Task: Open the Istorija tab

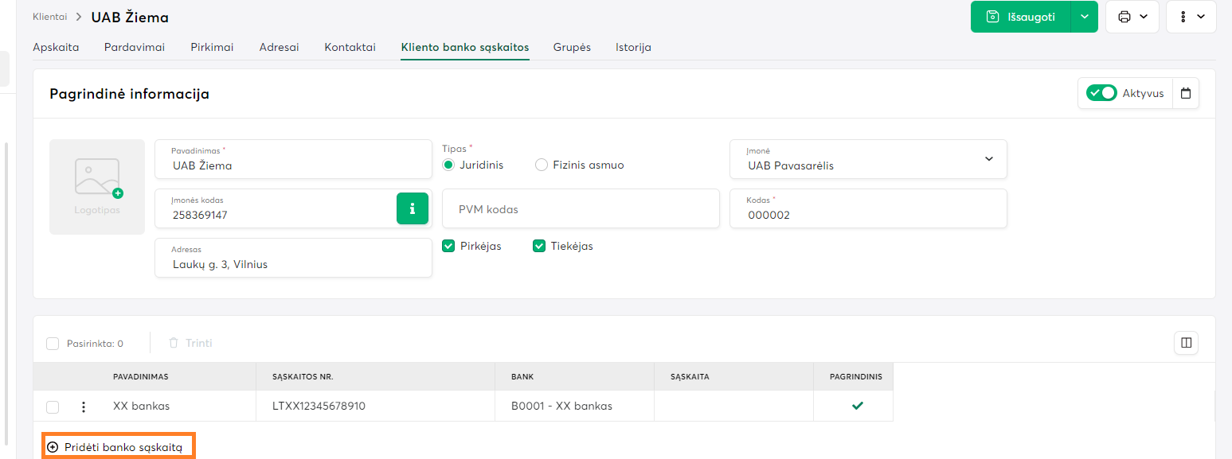Action: point(633,47)
